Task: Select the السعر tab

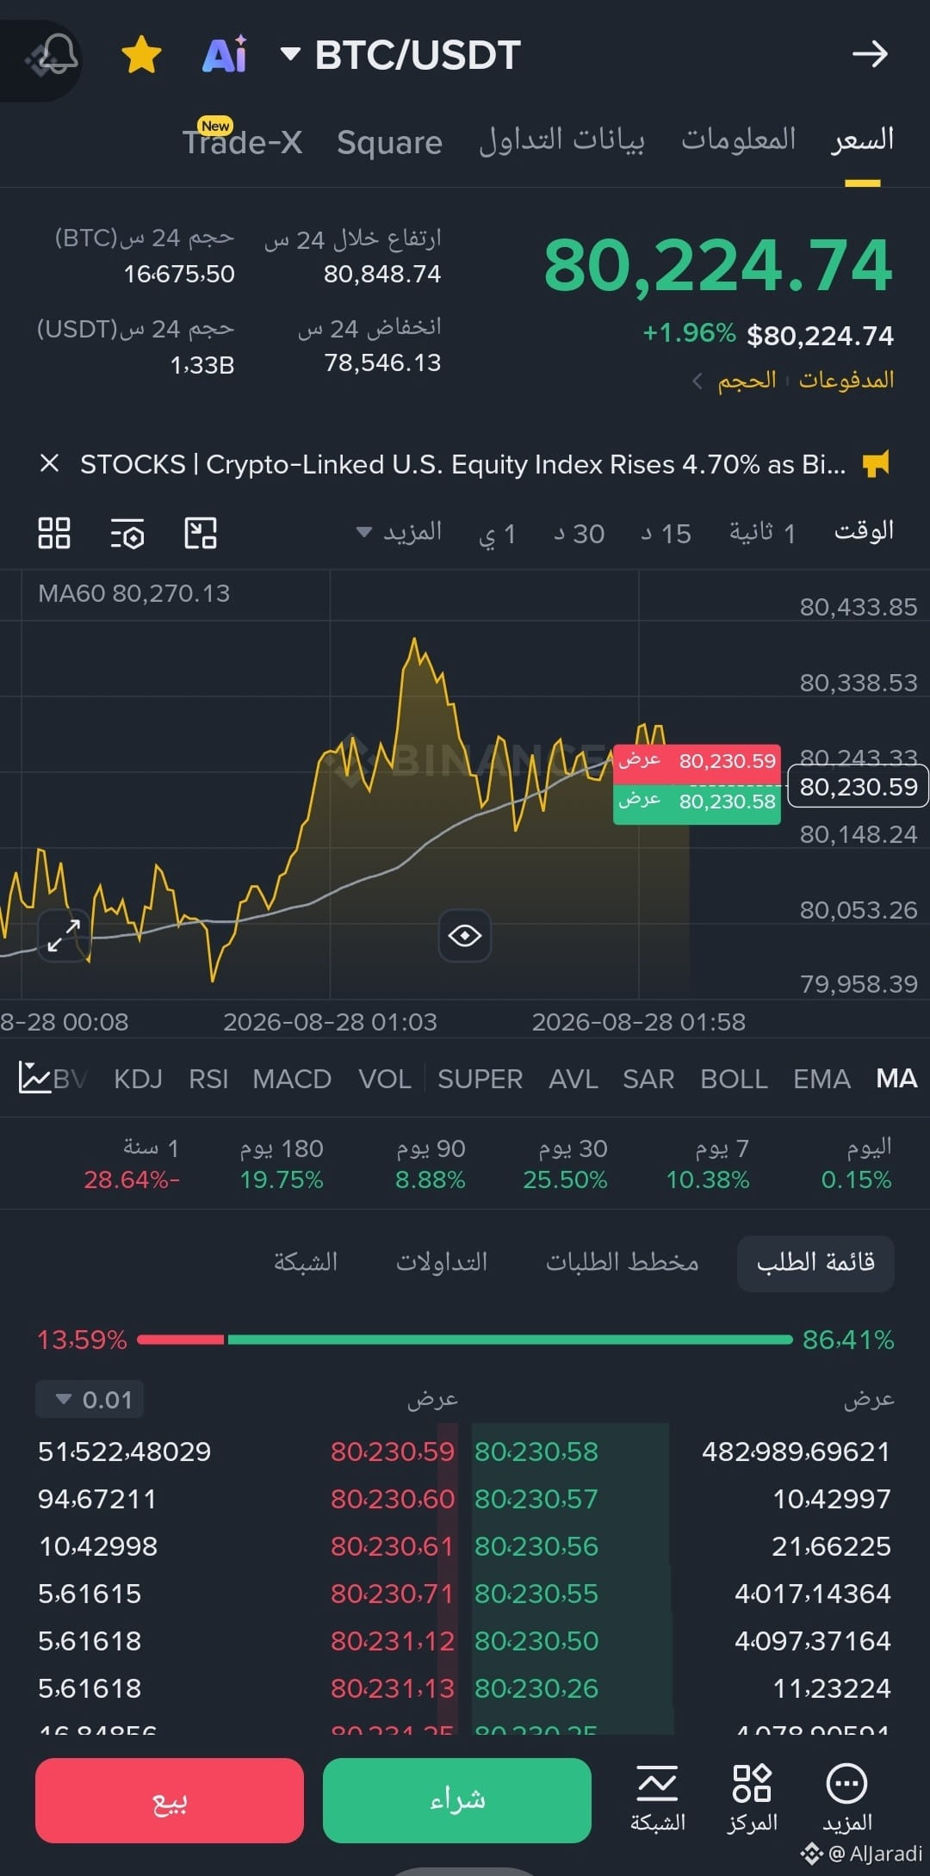Action: point(863,139)
